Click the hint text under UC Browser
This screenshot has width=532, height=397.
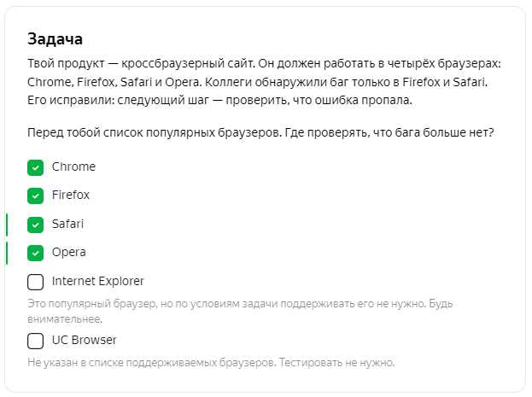(211, 362)
